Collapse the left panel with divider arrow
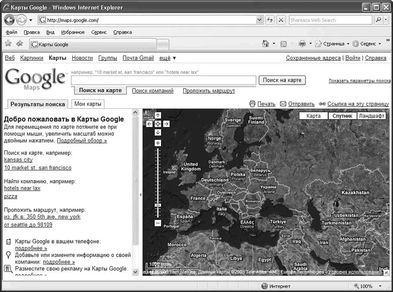 coord(140,195)
